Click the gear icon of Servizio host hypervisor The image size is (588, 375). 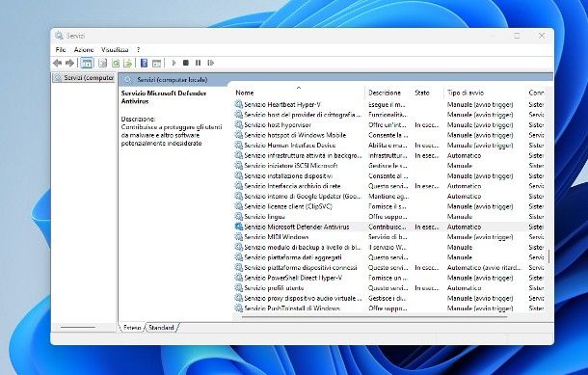point(238,124)
